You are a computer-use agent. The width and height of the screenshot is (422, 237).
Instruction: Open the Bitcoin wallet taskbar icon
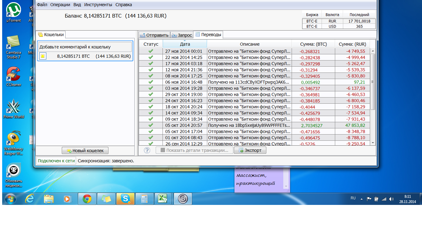[183, 199]
